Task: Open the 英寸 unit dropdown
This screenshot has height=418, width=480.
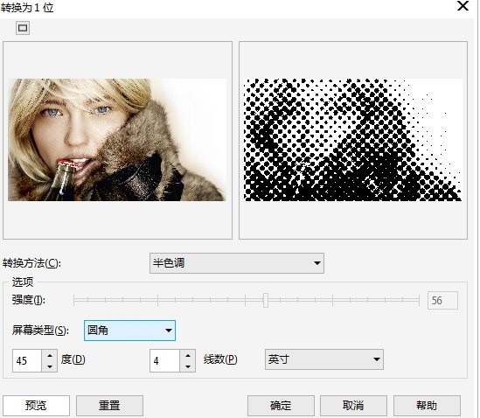Action: (x=323, y=359)
